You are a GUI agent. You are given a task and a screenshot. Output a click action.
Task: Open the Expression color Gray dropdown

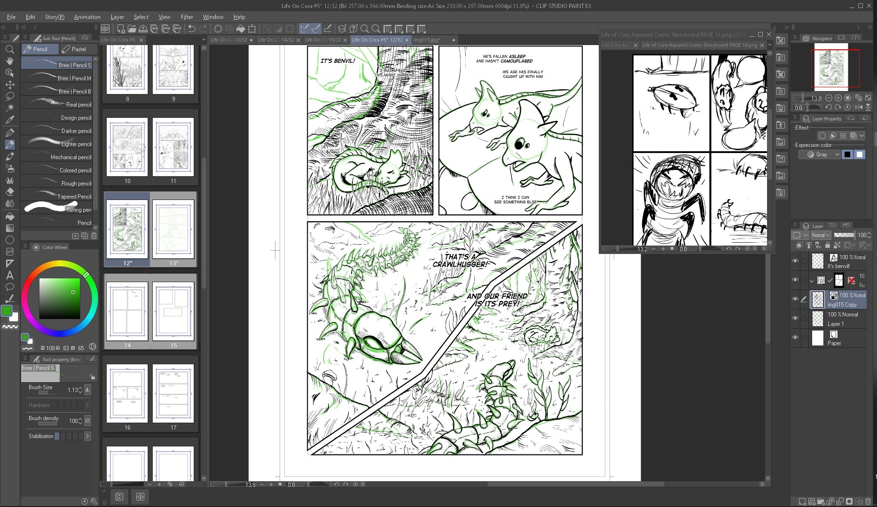click(x=820, y=154)
